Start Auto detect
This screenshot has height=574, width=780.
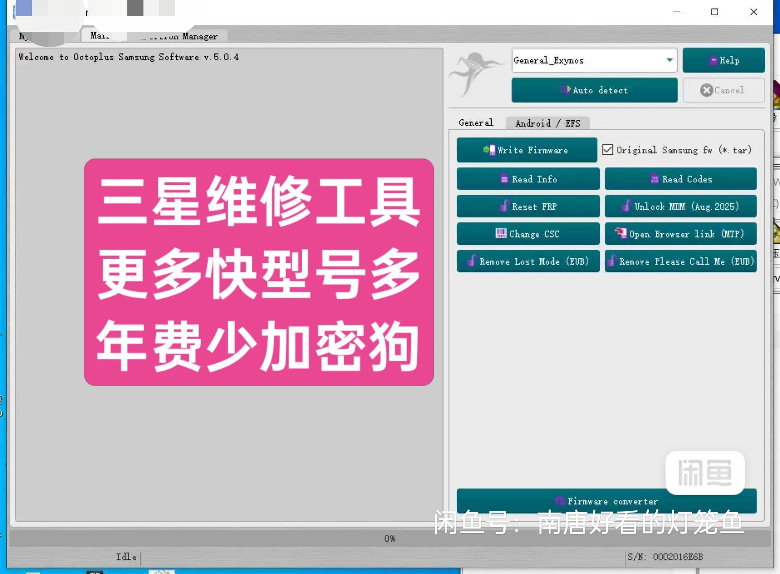pos(594,90)
